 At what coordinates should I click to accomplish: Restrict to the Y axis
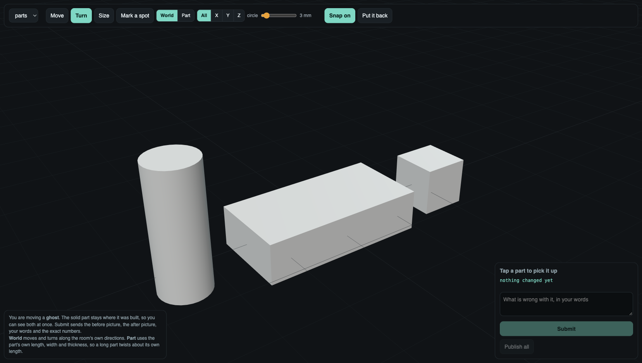coord(228,16)
